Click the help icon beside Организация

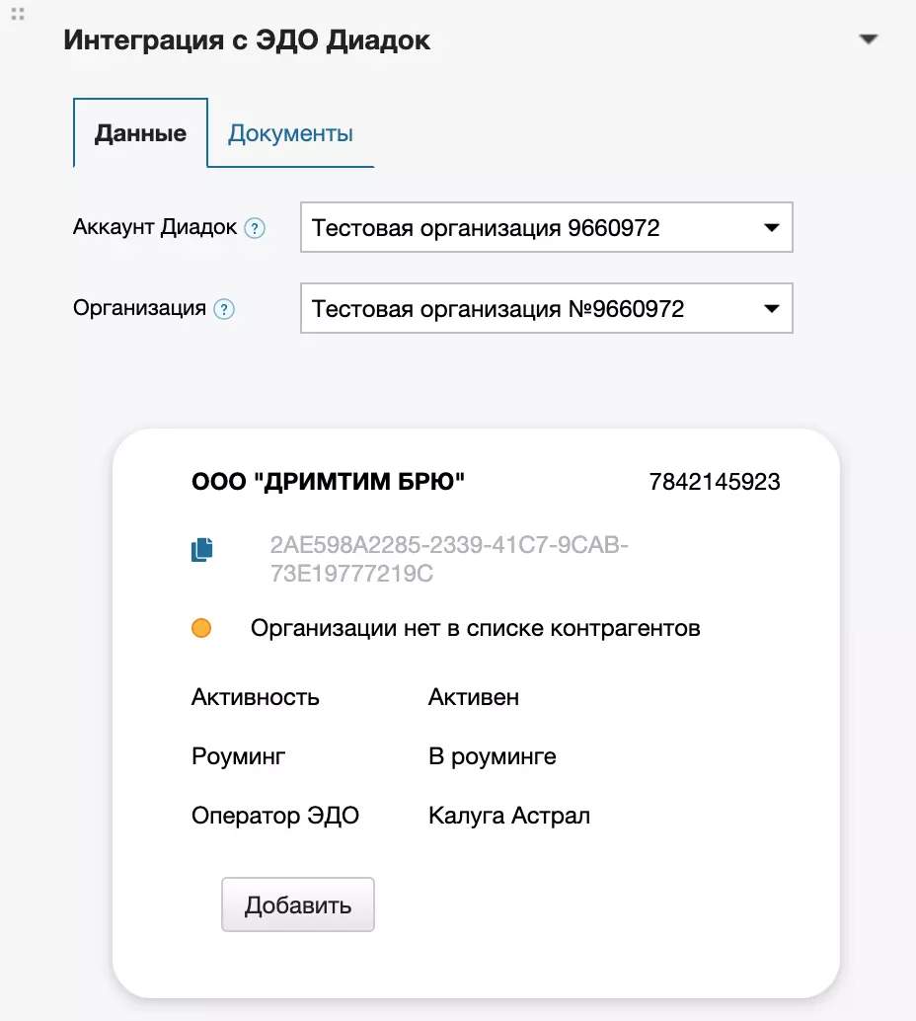pyautogui.click(x=224, y=309)
